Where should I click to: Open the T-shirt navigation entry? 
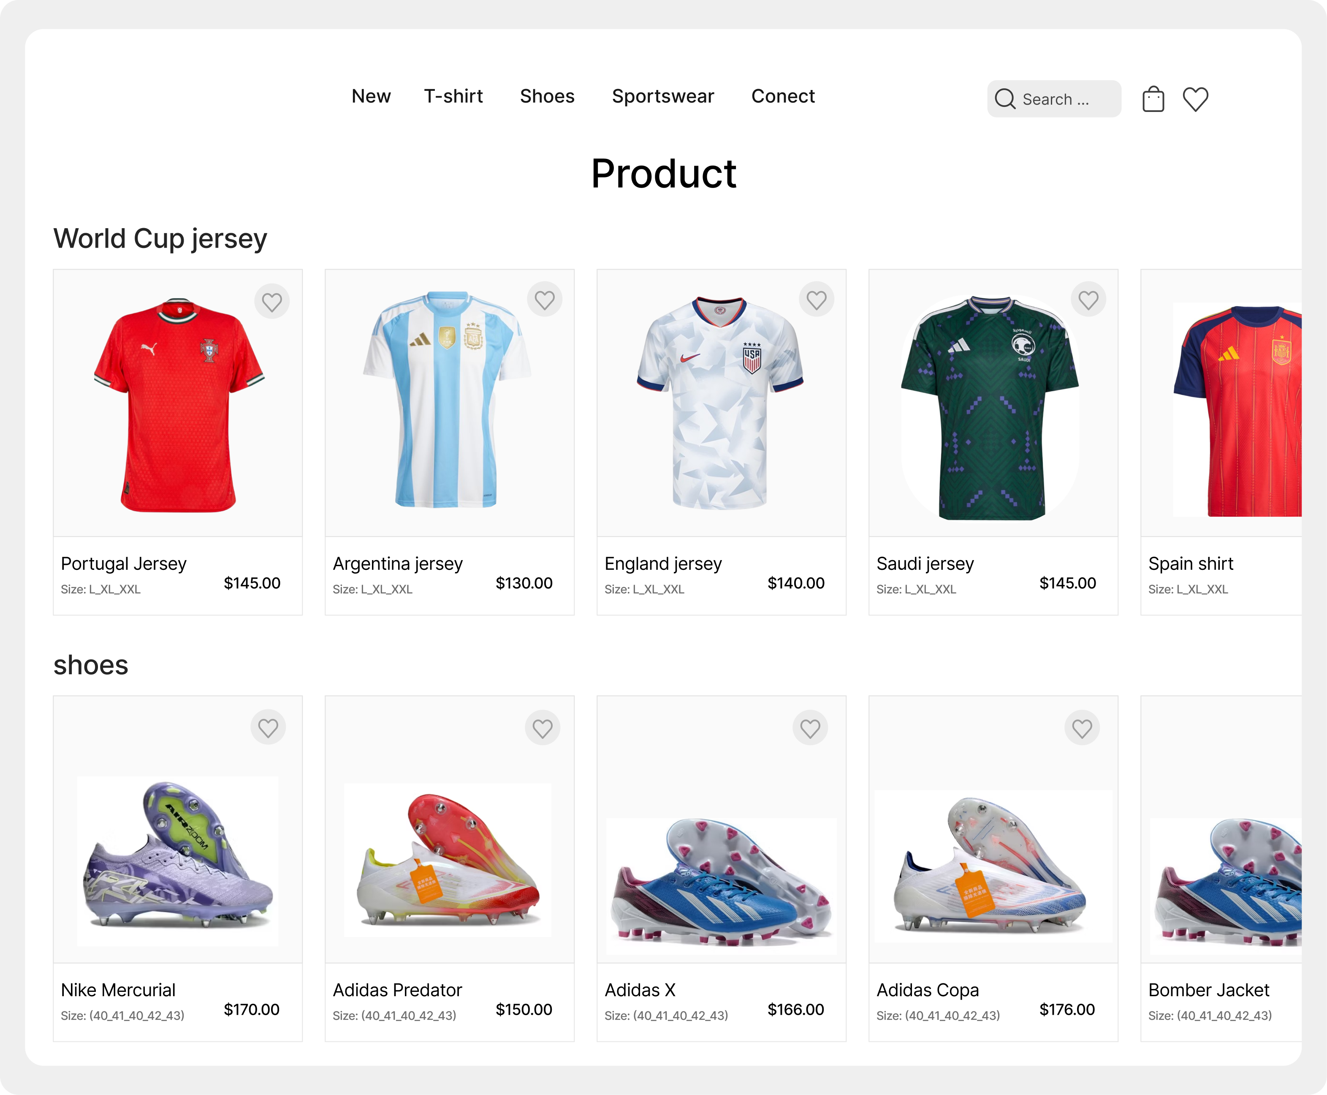point(453,96)
